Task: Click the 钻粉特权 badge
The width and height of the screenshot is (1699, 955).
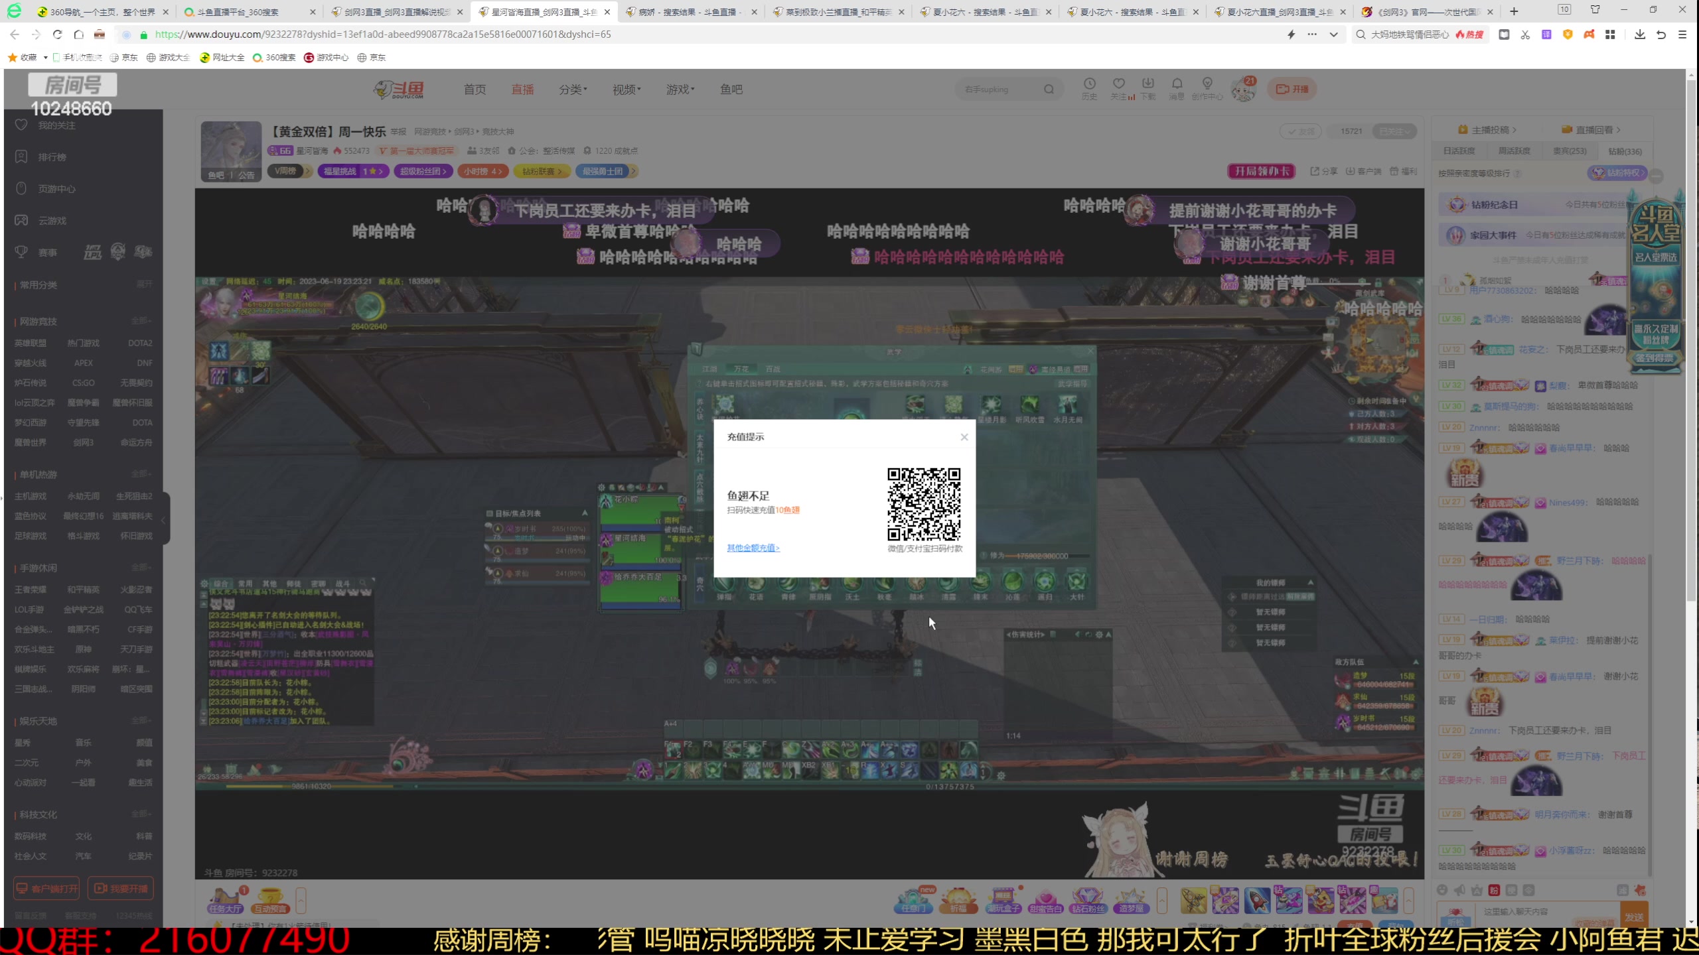Action: point(1617,173)
